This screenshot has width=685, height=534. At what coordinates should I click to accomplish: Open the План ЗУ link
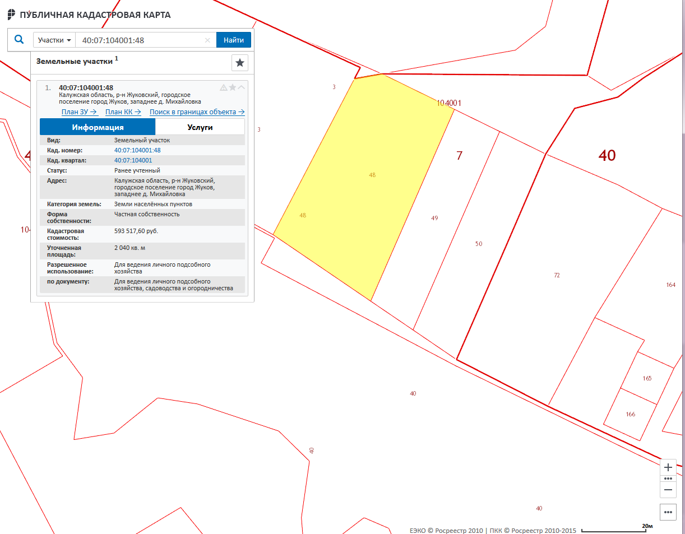click(x=80, y=112)
